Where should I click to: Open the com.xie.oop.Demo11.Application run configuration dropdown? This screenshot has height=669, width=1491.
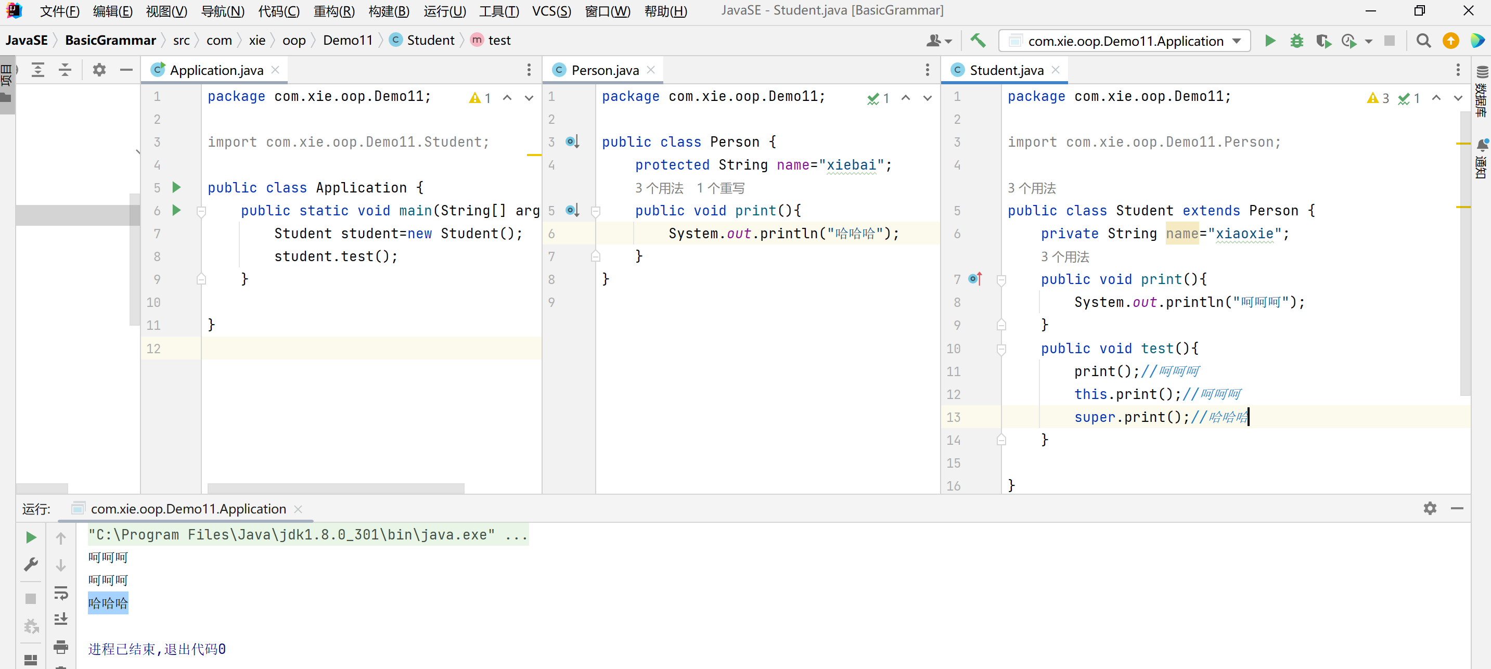coord(1125,41)
